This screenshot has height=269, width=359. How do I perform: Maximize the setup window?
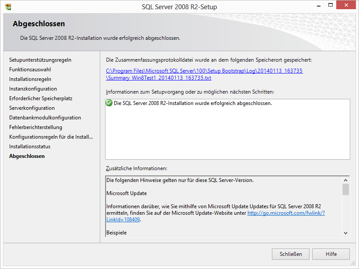(331, 5)
